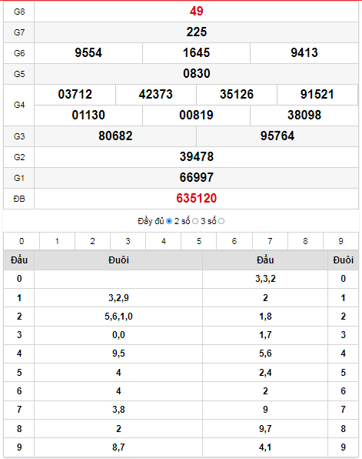This screenshot has width=362, height=459.
Task: Choose digit 9 in number filter row
Action: 340,241
